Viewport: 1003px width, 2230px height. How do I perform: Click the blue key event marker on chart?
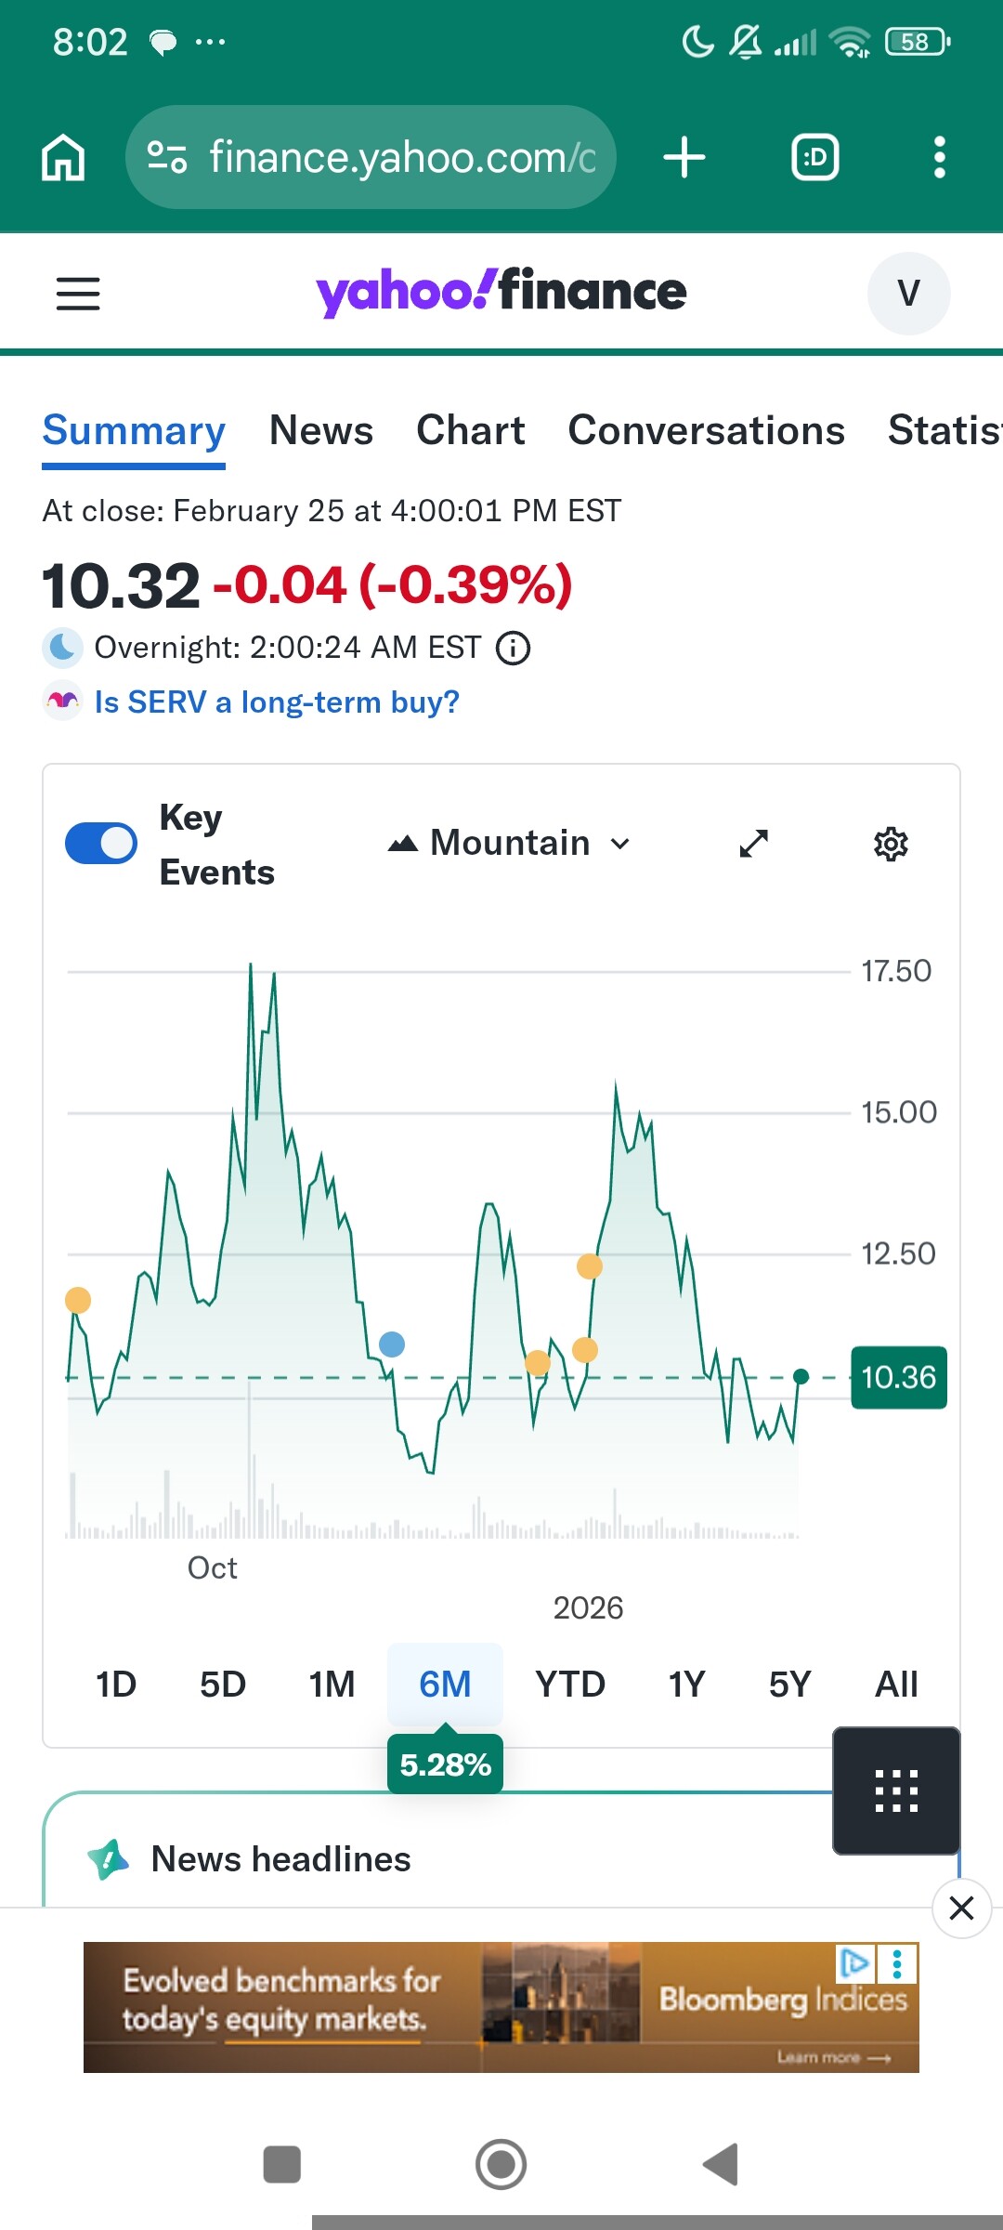(x=392, y=1345)
